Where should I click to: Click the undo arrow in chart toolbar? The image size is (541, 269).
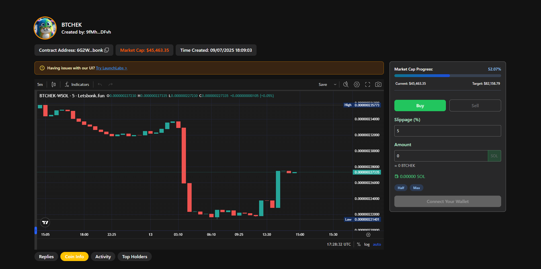(100, 84)
